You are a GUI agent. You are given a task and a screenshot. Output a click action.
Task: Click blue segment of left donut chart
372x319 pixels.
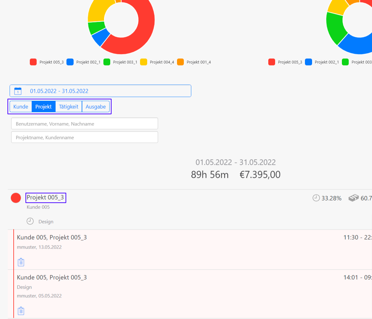101,38
